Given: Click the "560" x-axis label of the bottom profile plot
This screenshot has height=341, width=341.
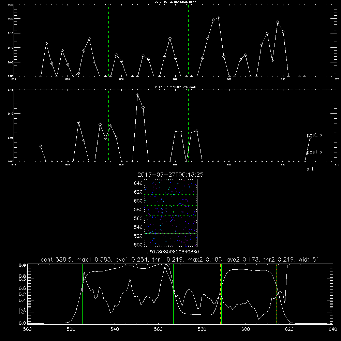Looking at the screenshot, I should click(x=158, y=329).
